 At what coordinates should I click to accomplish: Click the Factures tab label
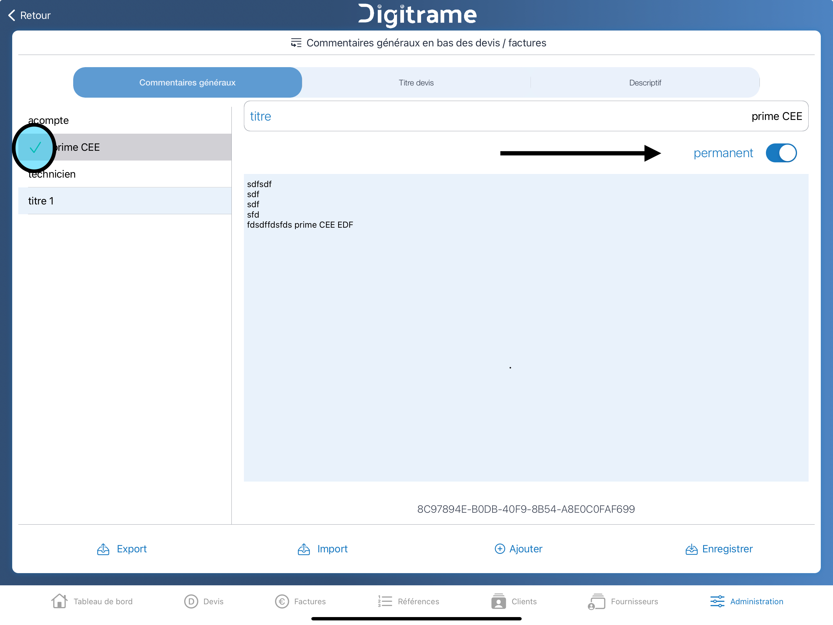[309, 602]
